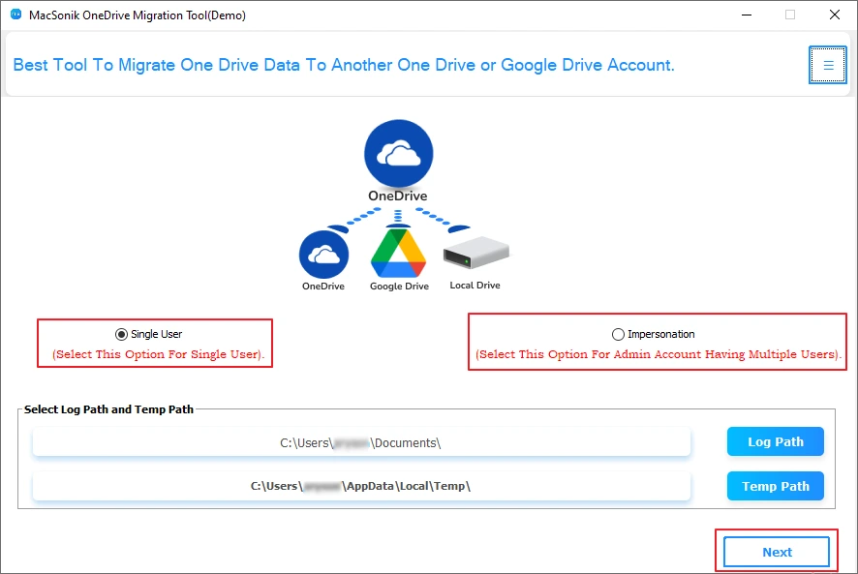Close the MacSonik OneDrive Migration Tool window

coord(835,15)
